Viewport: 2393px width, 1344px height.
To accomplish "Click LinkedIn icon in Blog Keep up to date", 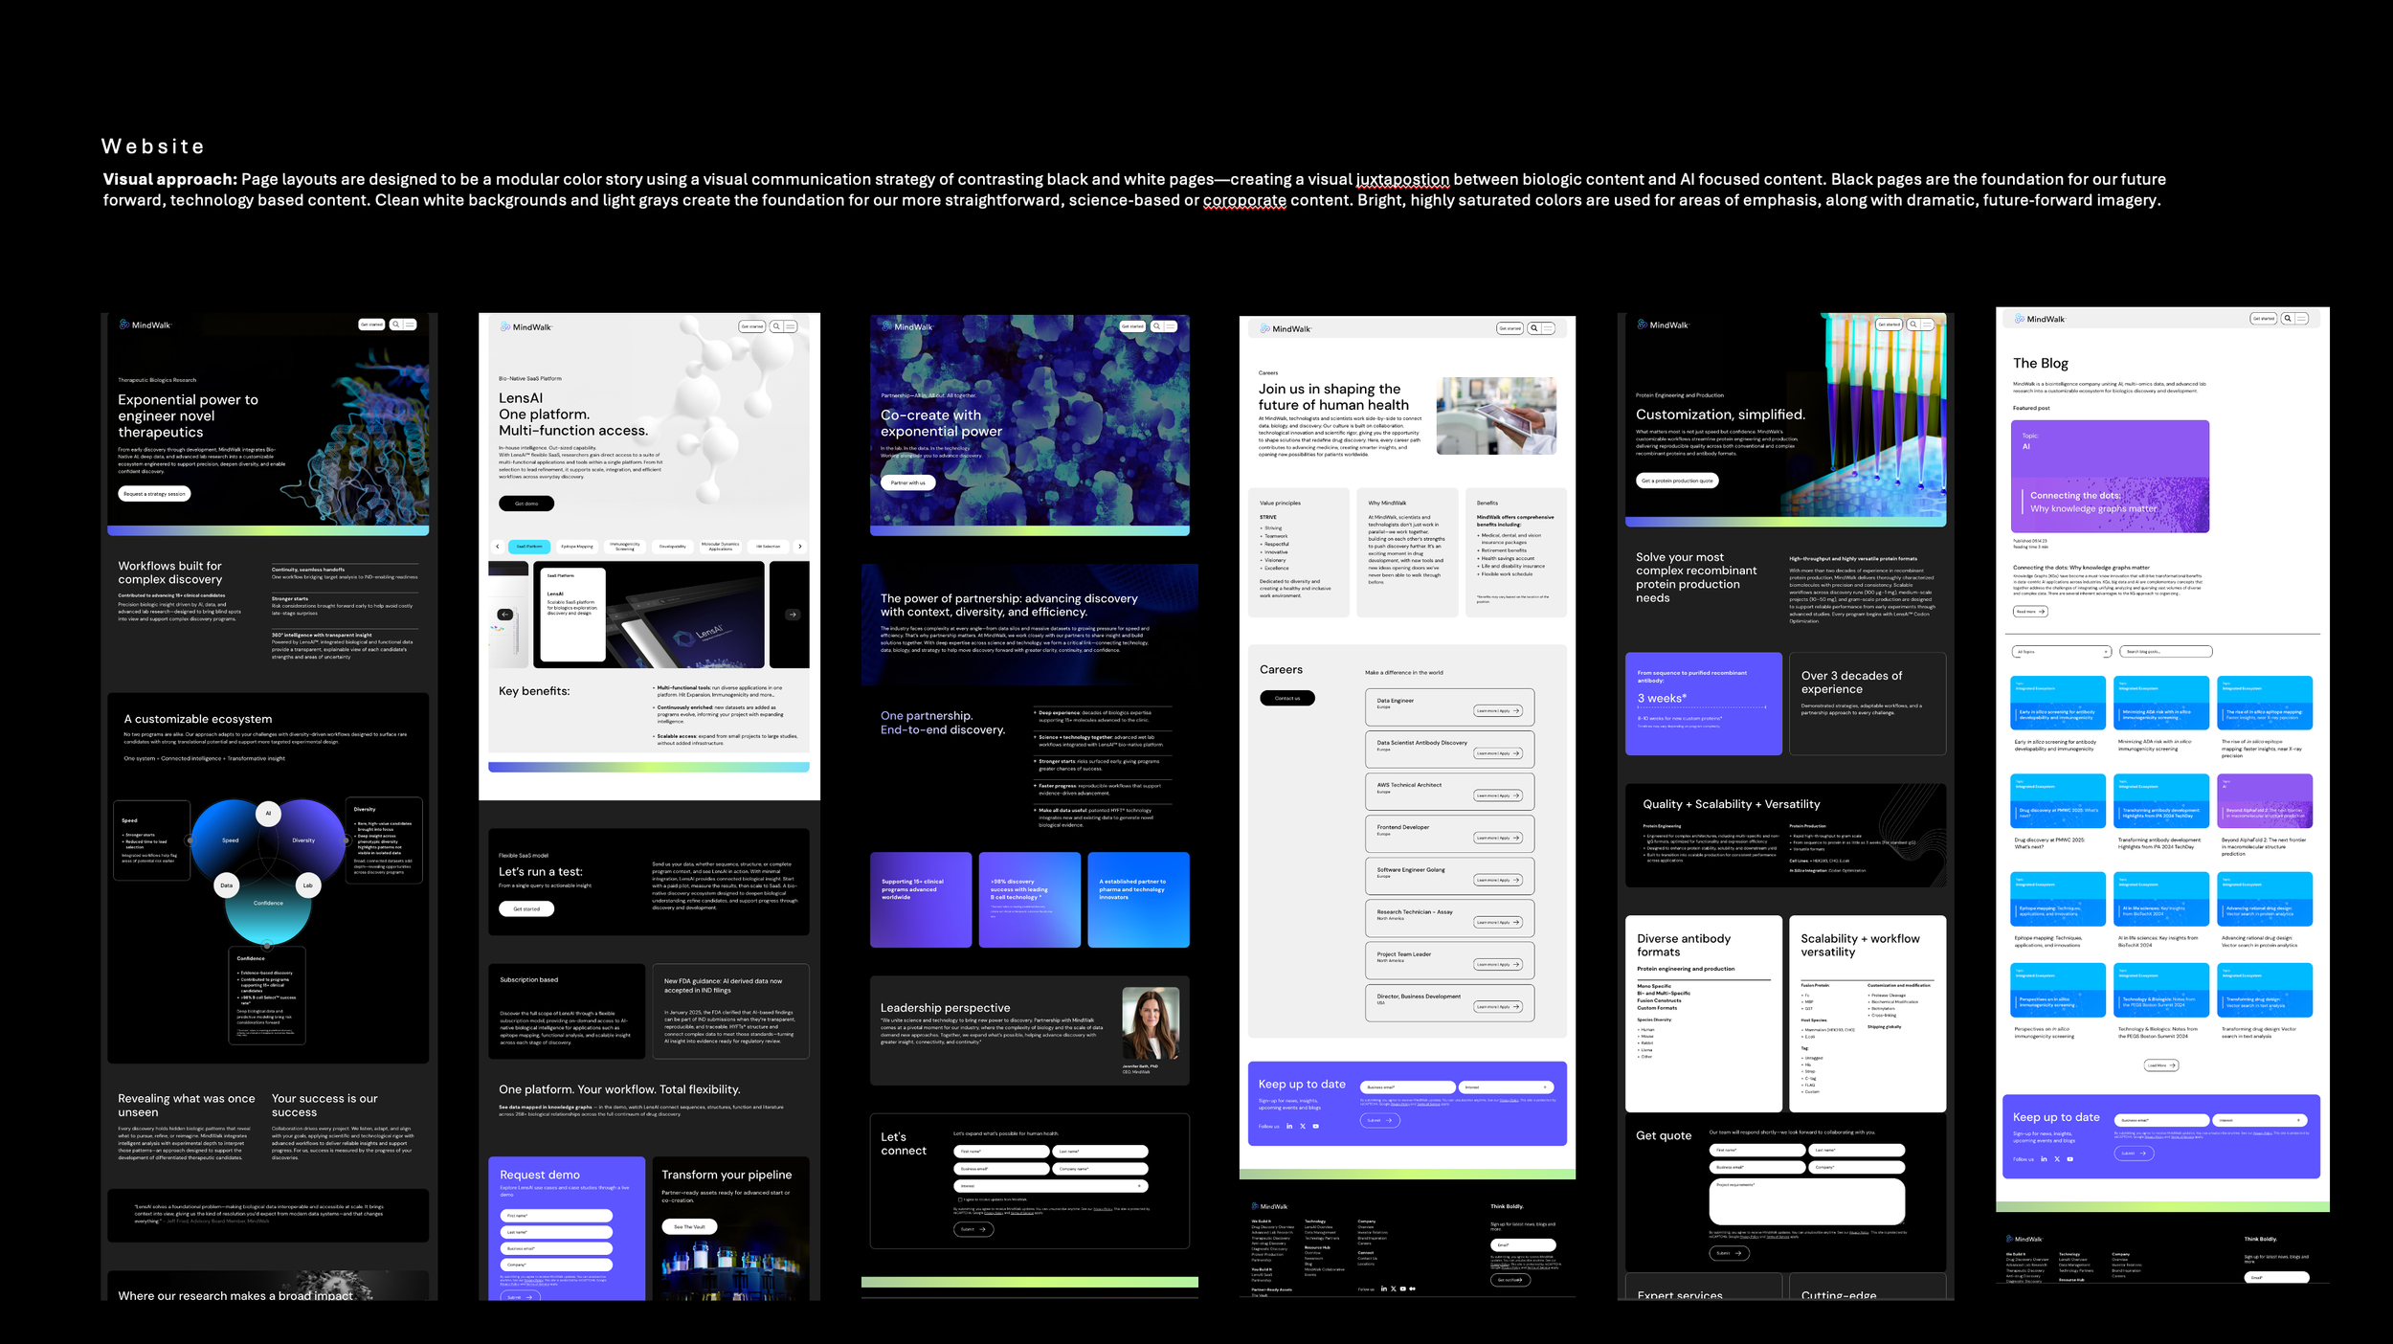I will (x=2044, y=1159).
